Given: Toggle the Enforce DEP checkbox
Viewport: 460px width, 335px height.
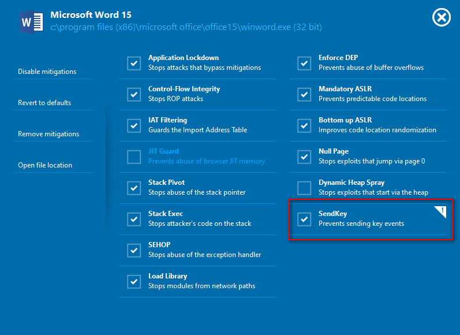Looking at the screenshot, I should click(x=304, y=64).
